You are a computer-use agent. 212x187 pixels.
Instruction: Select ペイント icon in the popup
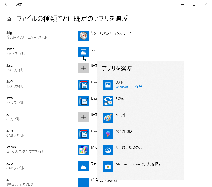(108, 118)
